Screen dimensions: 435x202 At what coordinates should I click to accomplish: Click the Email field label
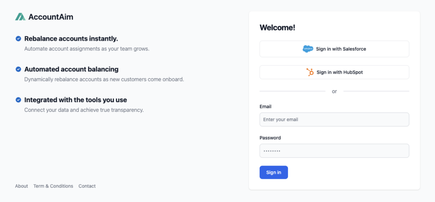coord(266,106)
